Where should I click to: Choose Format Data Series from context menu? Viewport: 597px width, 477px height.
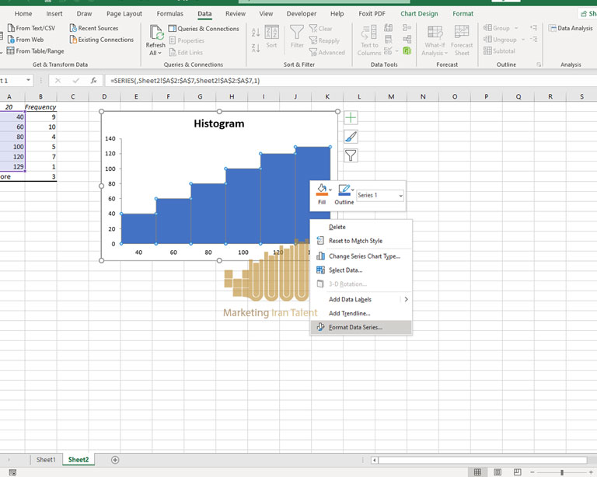pos(355,328)
